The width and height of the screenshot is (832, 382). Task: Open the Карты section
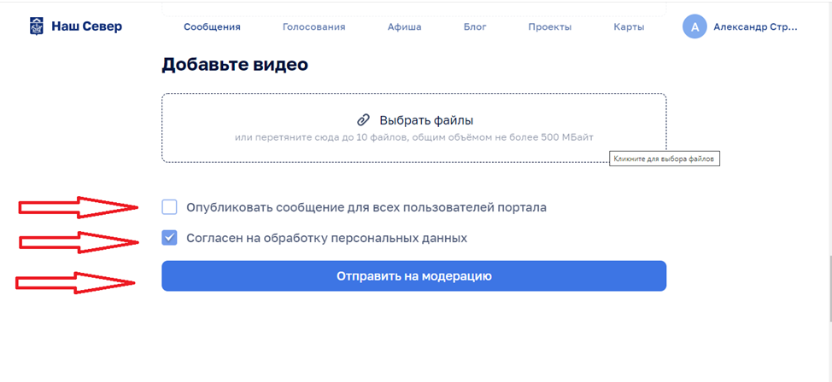point(629,26)
